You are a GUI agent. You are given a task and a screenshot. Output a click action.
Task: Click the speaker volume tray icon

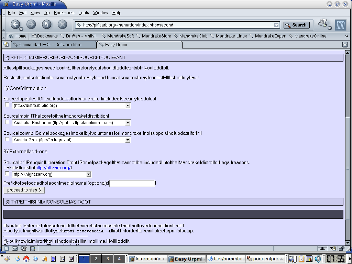click(317, 259)
